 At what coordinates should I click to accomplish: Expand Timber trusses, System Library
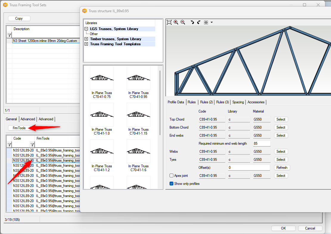pos(86,39)
